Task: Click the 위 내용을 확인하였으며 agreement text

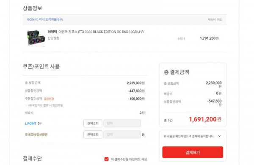Action: point(189,136)
